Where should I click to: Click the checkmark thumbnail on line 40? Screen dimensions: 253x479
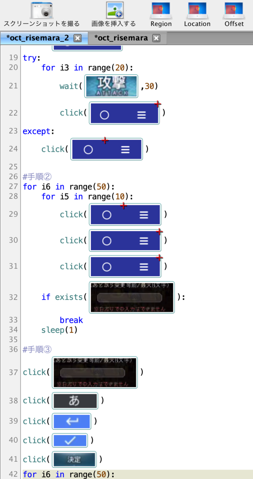point(70,441)
